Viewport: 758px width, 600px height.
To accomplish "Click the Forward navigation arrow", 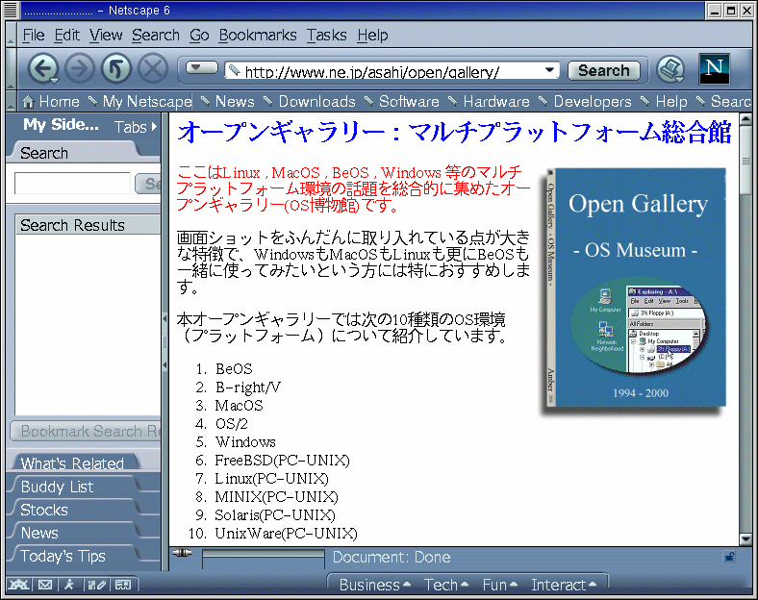I will [x=80, y=68].
